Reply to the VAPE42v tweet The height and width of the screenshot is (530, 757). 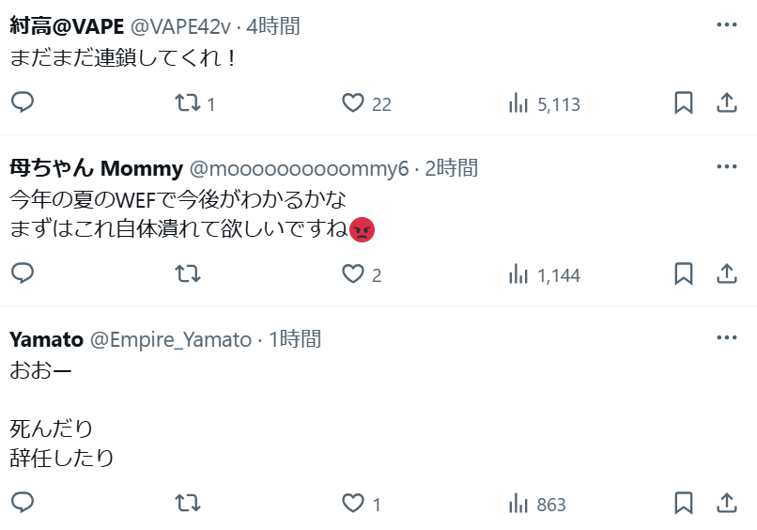[x=23, y=102]
